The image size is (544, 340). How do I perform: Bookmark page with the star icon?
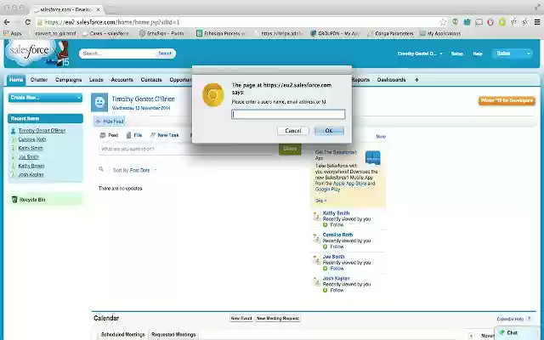point(443,22)
